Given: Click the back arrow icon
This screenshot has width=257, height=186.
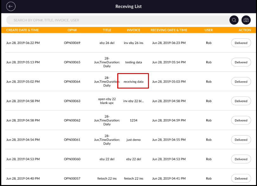Looking at the screenshot, I should pyautogui.click(x=11, y=6).
